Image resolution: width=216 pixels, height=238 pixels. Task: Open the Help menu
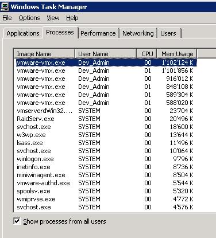click(x=72, y=18)
